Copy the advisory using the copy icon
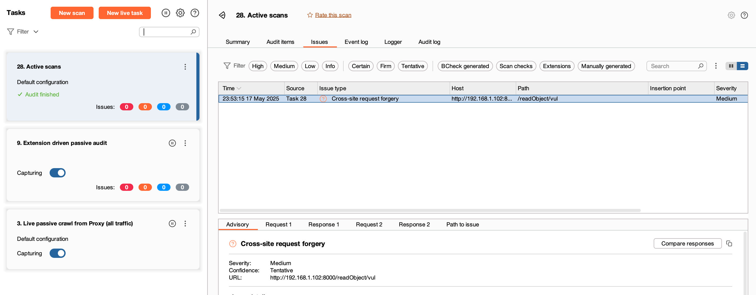This screenshot has height=295, width=756. pos(729,243)
